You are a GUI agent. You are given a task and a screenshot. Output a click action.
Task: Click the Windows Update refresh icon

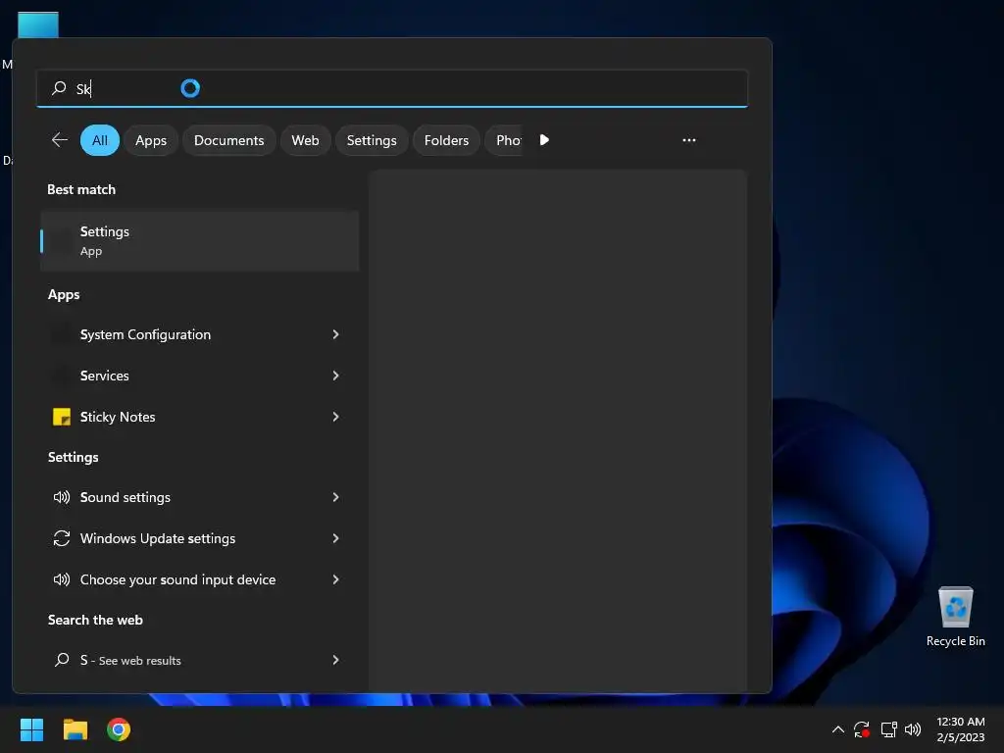click(x=62, y=538)
